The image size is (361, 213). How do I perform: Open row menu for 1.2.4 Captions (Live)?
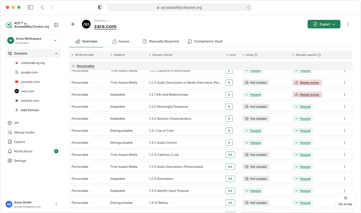(x=345, y=155)
